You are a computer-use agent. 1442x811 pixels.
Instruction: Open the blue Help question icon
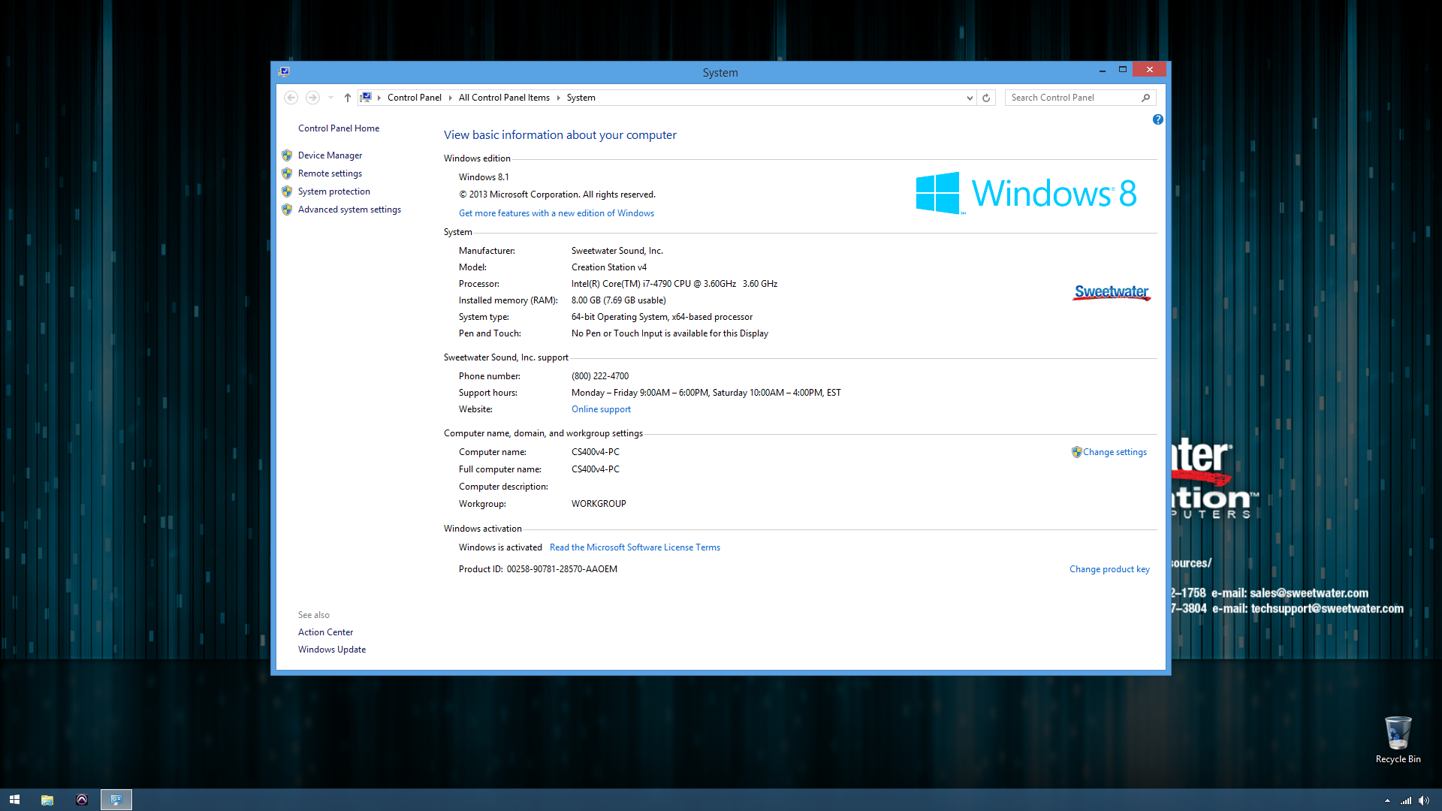click(x=1158, y=119)
